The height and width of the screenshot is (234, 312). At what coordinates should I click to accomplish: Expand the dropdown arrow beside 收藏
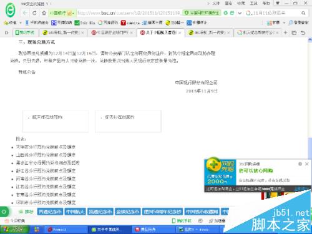(x=21, y=22)
